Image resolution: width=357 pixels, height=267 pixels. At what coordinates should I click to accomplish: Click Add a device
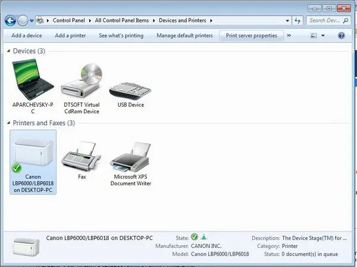click(27, 36)
